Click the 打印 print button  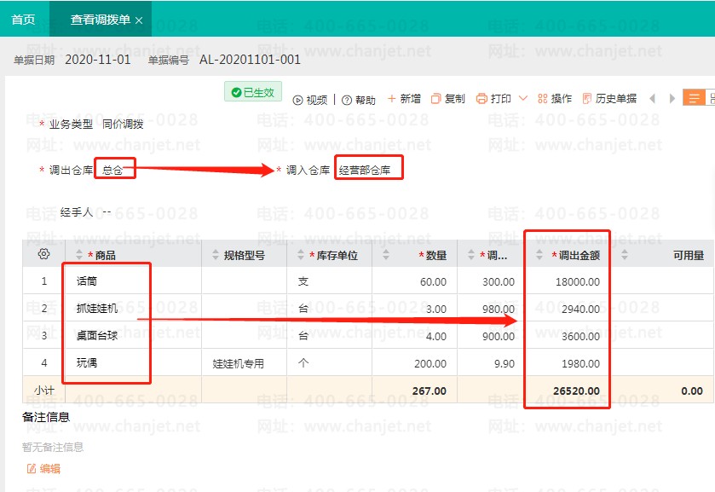[x=493, y=99]
